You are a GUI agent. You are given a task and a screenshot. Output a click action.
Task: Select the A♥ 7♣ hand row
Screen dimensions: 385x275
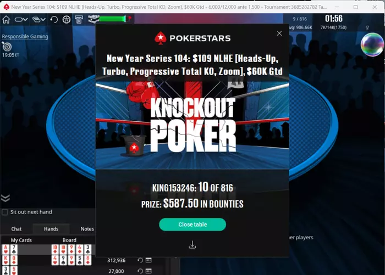coord(48,250)
